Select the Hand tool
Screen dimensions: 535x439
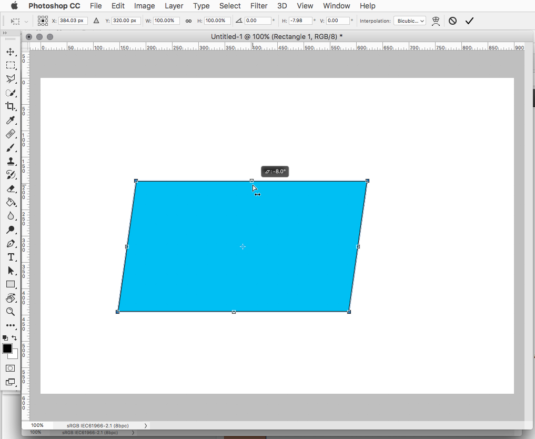pyautogui.click(x=10, y=298)
